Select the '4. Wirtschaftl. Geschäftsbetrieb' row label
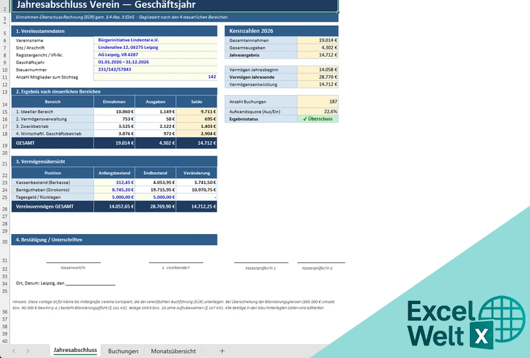The height and width of the screenshot is (358, 530). [52, 134]
